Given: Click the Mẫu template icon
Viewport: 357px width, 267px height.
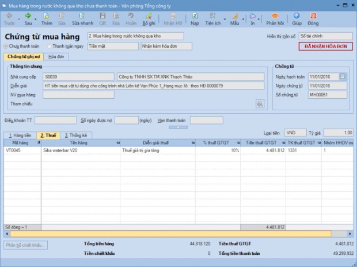Looking at the screenshot, I should pos(234,19).
